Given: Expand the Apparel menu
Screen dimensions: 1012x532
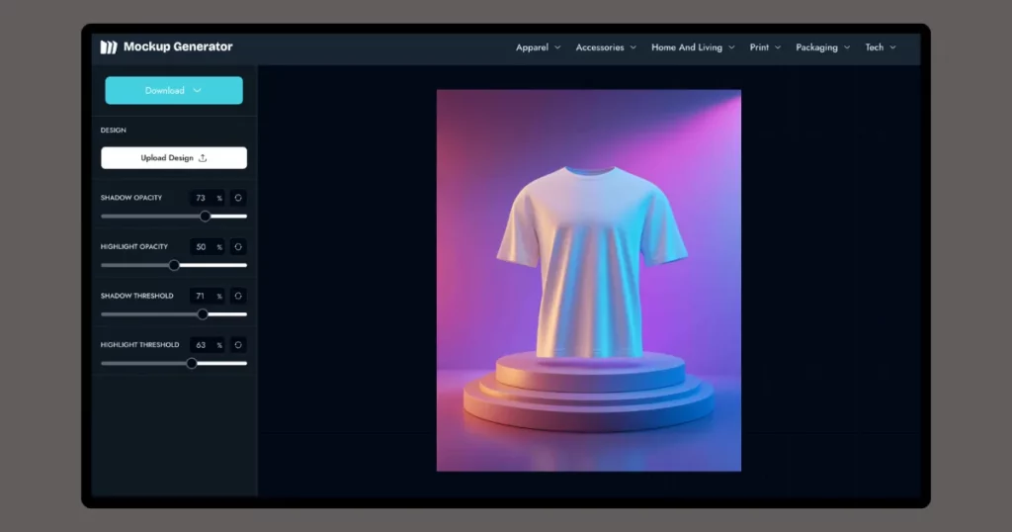Looking at the screenshot, I should 538,47.
